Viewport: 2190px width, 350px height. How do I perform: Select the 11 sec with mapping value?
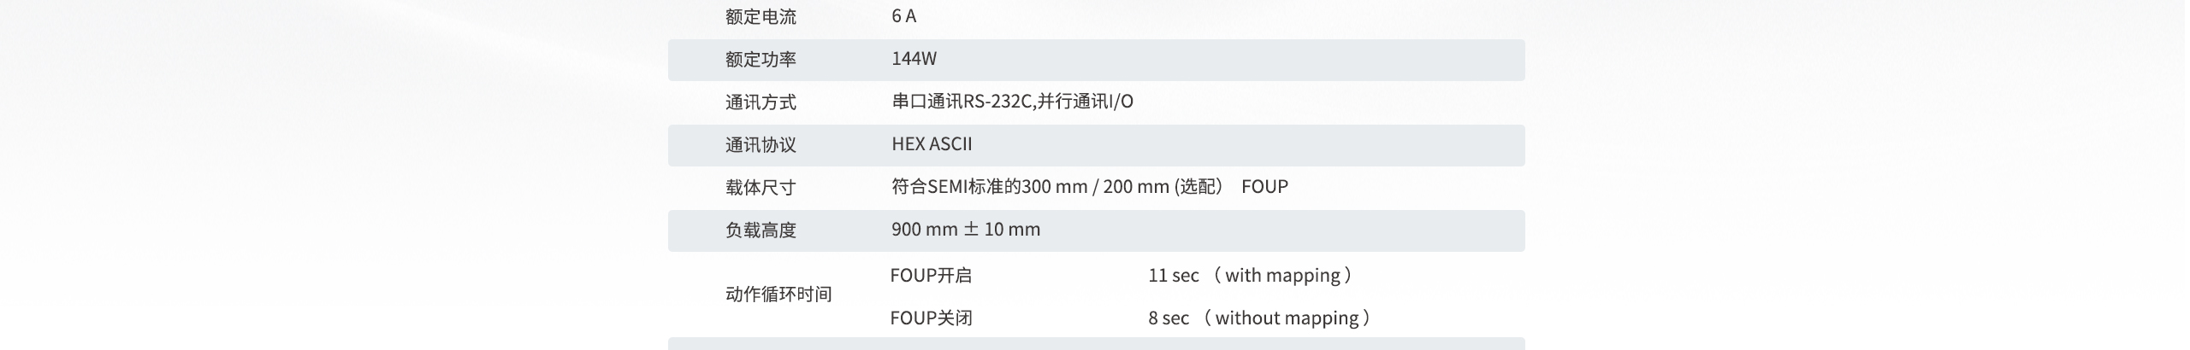(x=1252, y=276)
